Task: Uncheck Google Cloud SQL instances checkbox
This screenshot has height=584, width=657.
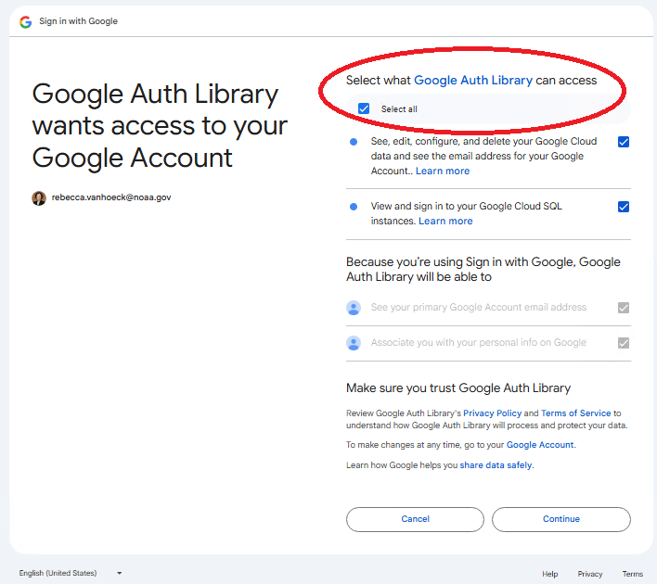Action: coord(624,207)
